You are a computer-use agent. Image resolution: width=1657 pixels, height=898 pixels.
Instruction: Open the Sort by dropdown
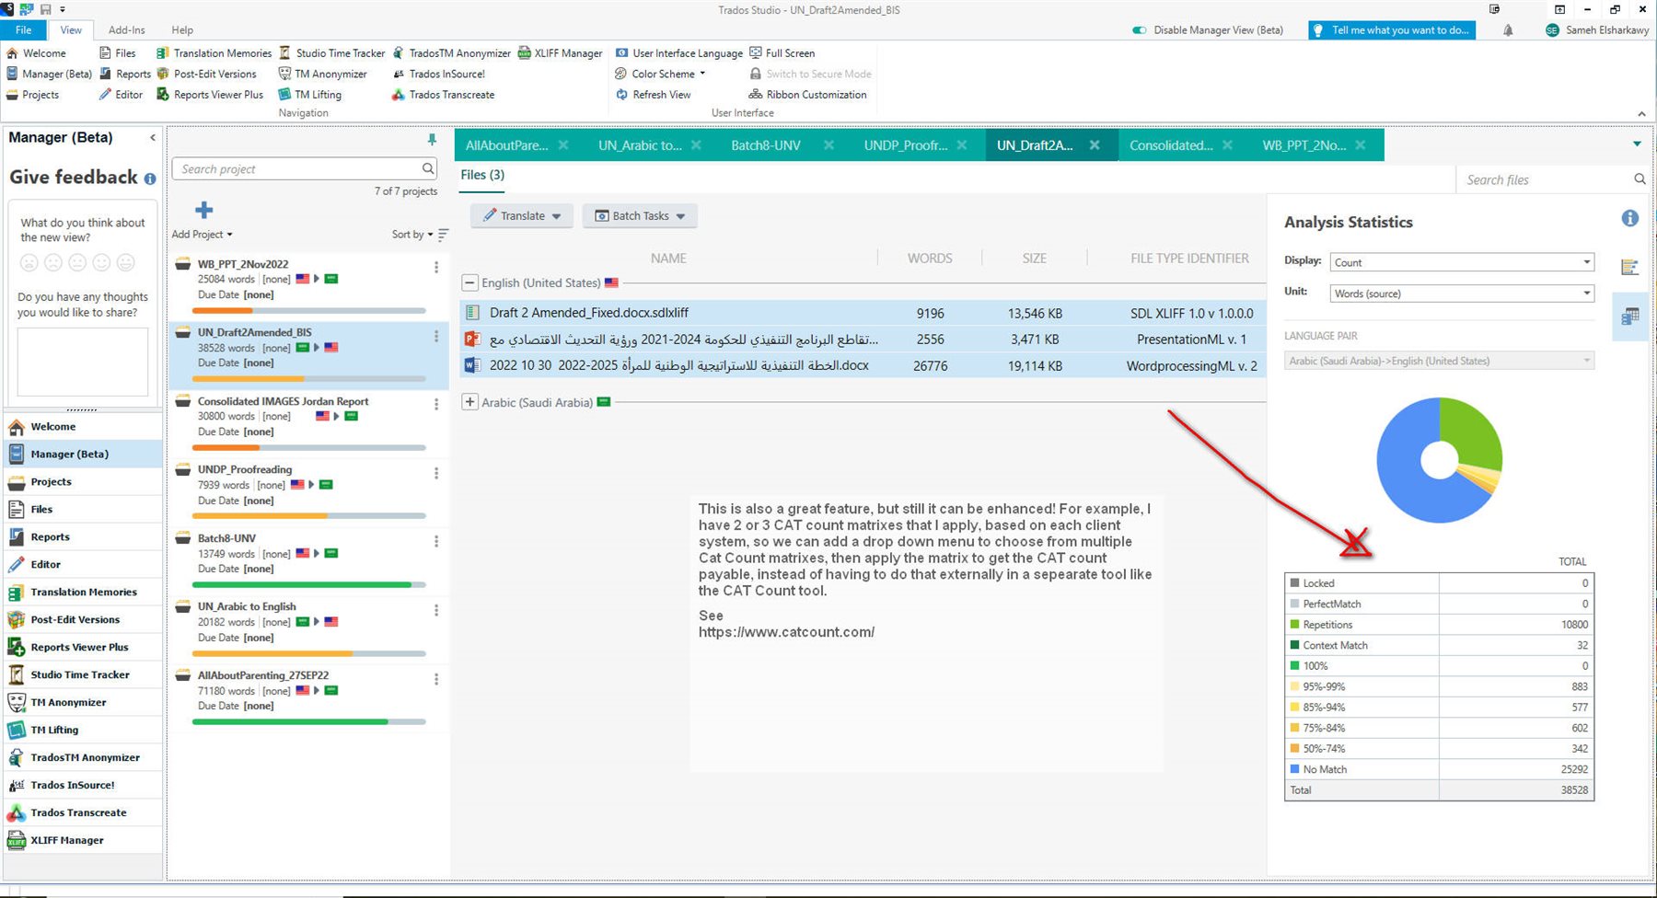tap(420, 235)
